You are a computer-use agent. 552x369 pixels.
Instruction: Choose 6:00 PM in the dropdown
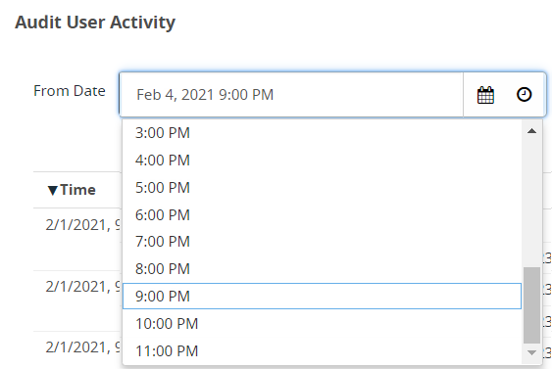click(322, 215)
